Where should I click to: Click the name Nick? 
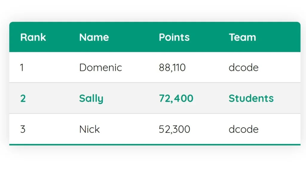[x=89, y=129]
